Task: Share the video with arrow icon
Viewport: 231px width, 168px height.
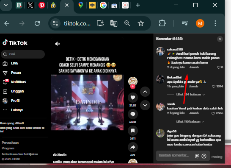Action: pyautogui.click(x=133, y=147)
